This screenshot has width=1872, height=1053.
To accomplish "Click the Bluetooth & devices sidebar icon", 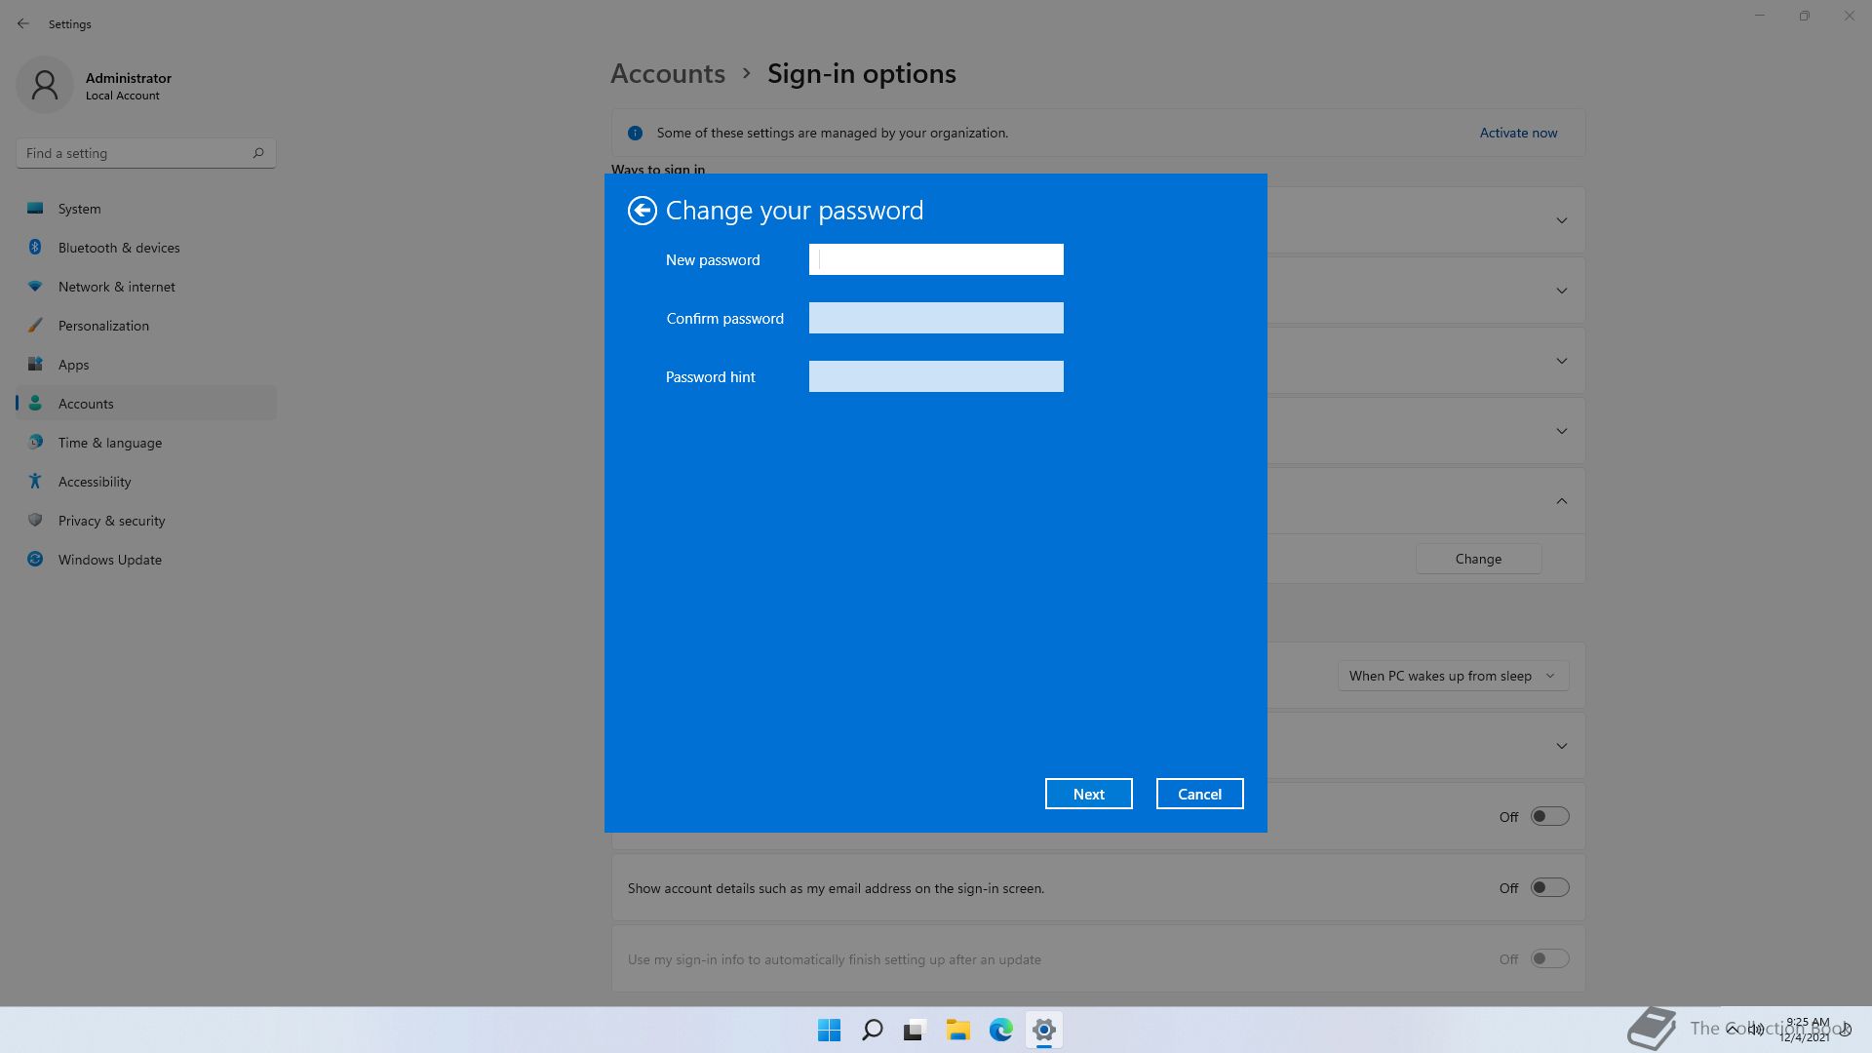I will click(x=35, y=248).
